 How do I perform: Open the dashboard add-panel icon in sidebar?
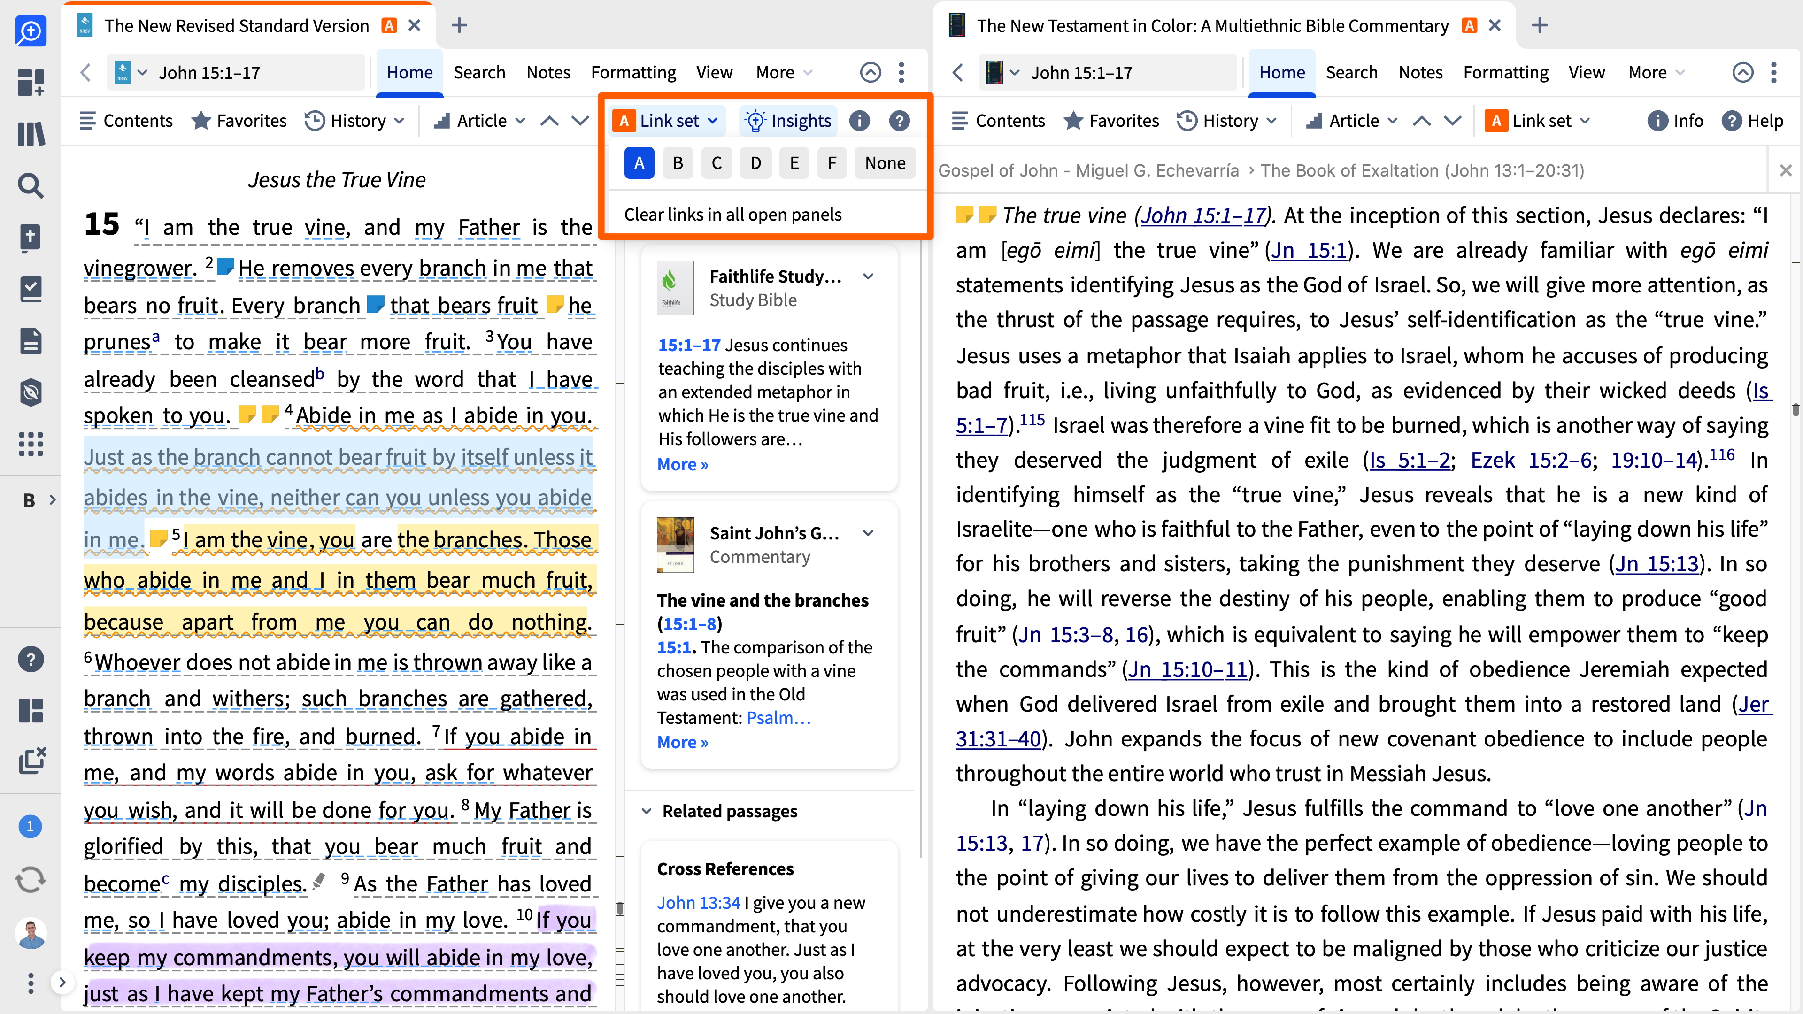(x=31, y=82)
